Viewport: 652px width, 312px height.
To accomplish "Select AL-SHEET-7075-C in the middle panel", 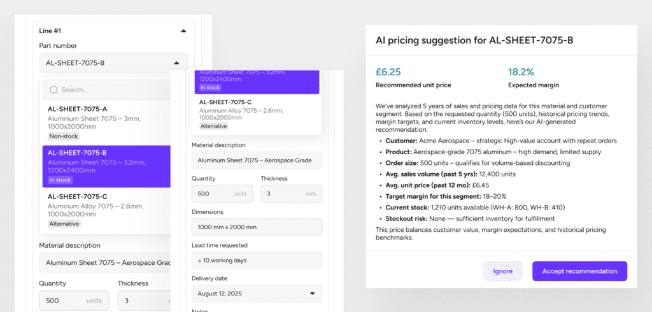I will 257,113.
